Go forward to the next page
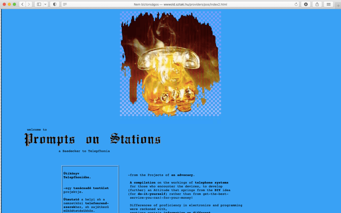Image resolution: width=341 pixels, height=213 pixels. 29,4
